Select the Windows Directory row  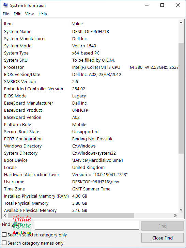click(90, 146)
